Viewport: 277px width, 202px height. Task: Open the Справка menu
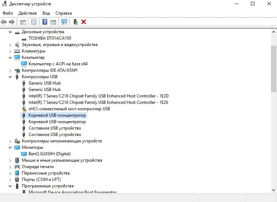click(64, 13)
